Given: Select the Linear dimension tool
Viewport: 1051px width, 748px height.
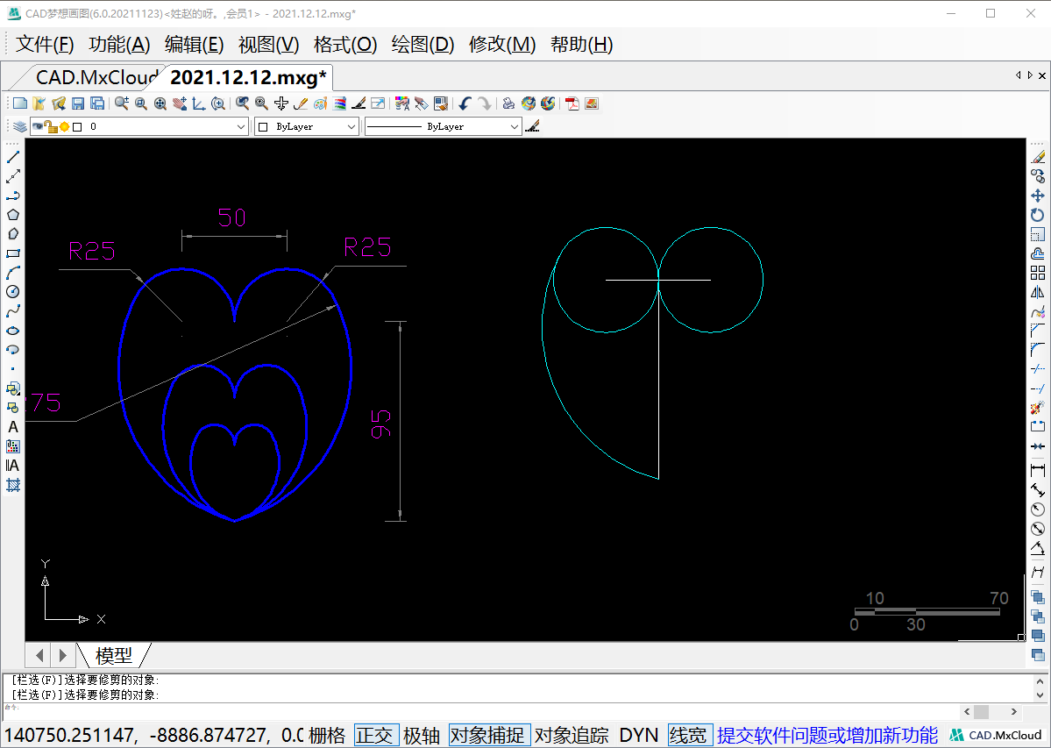Looking at the screenshot, I should coord(1038,471).
